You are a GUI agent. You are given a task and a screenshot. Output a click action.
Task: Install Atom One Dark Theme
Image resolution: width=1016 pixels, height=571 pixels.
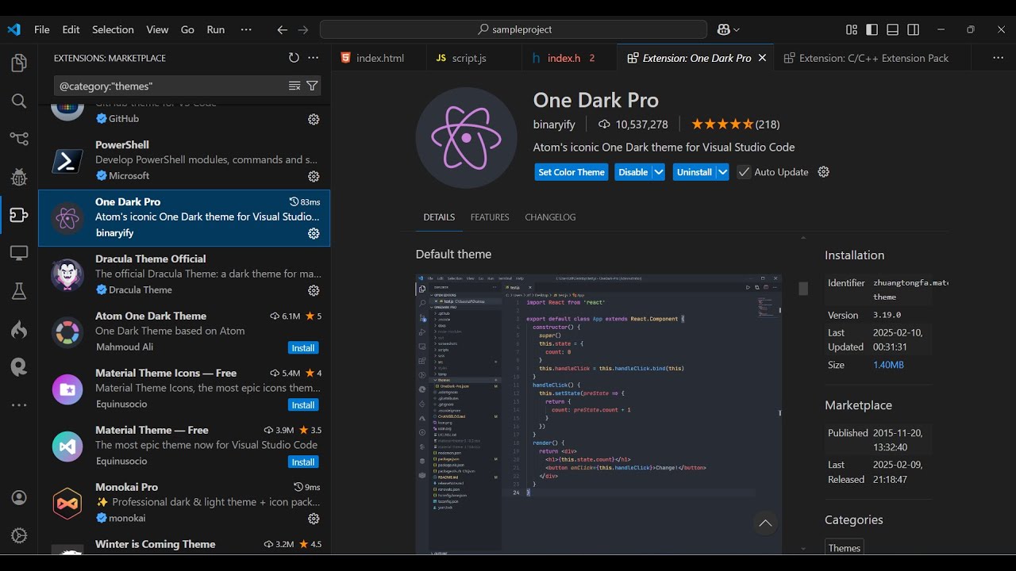click(x=303, y=348)
